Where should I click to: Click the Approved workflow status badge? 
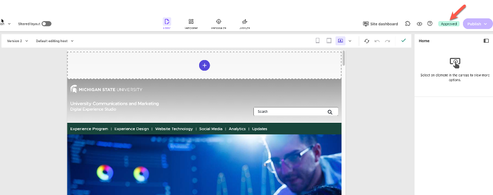(449, 24)
